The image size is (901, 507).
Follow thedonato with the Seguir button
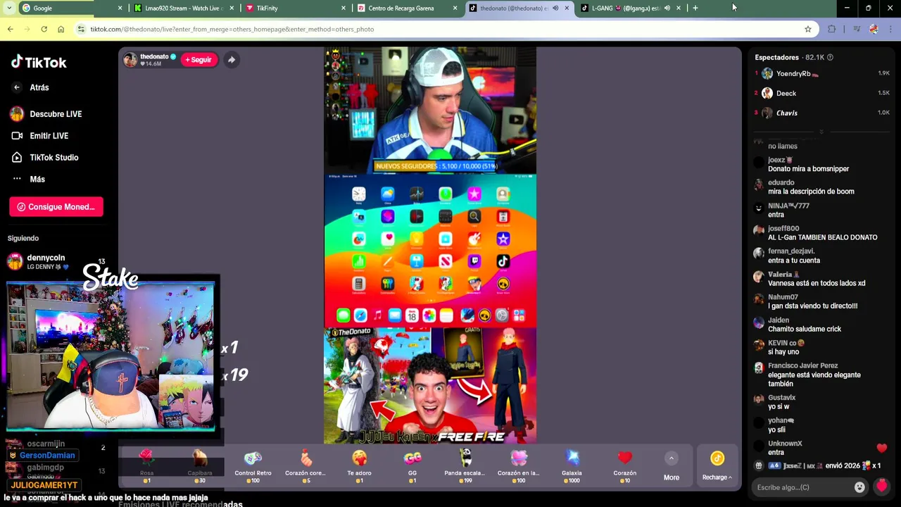tap(199, 60)
